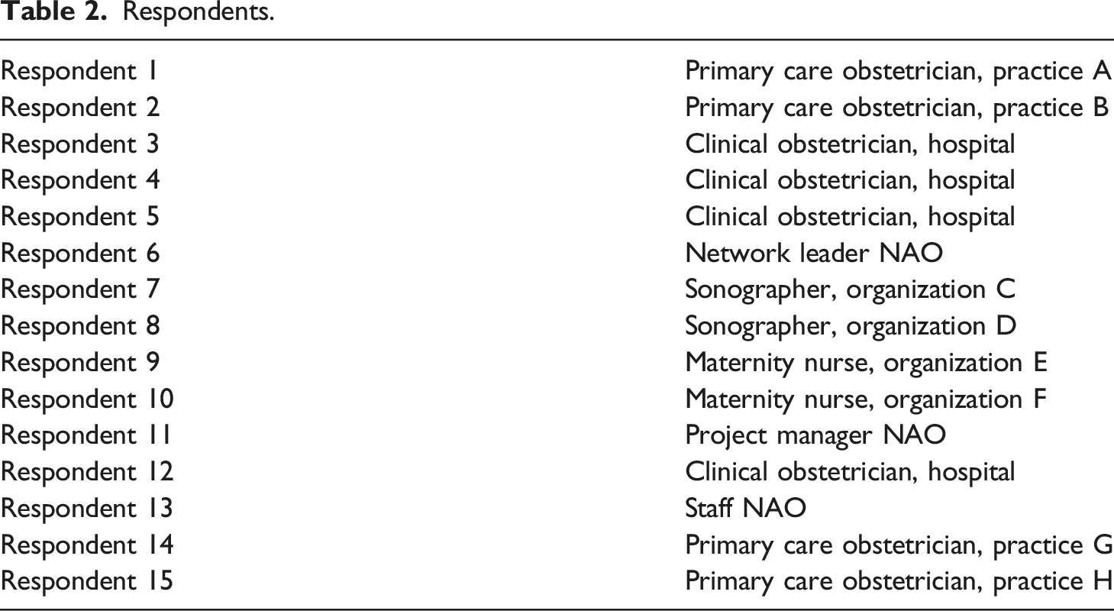The image size is (1114, 611).
Task: Select the Respondent 1 row label
Action: click(79, 71)
